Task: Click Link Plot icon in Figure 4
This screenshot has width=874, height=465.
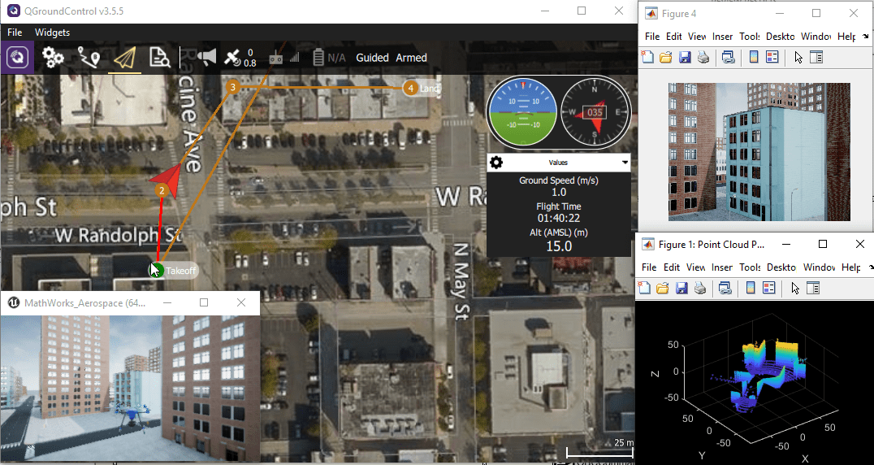Action: click(728, 58)
